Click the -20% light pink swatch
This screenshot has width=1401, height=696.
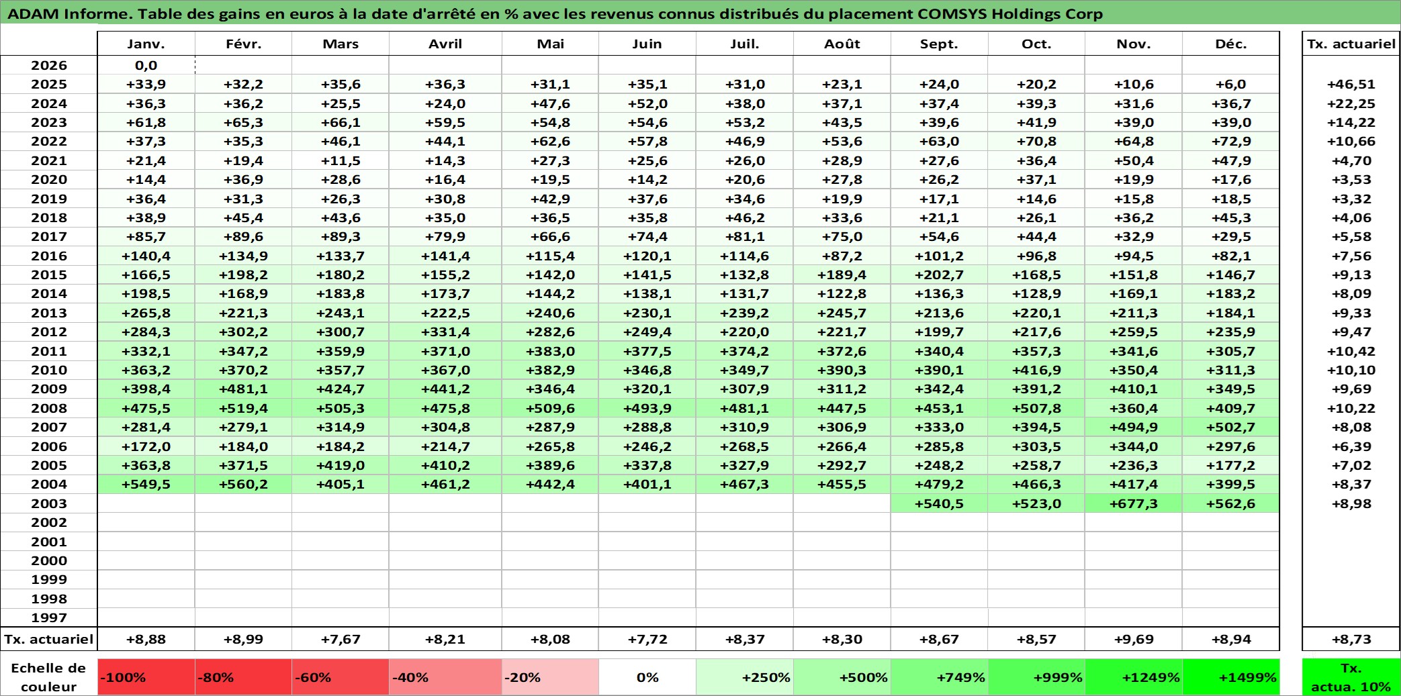tap(550, 677)
